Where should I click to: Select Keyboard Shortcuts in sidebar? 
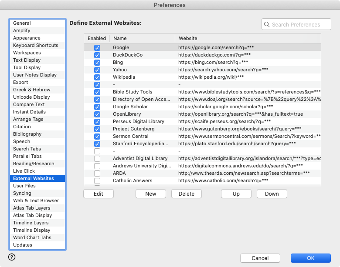point(35,45)
